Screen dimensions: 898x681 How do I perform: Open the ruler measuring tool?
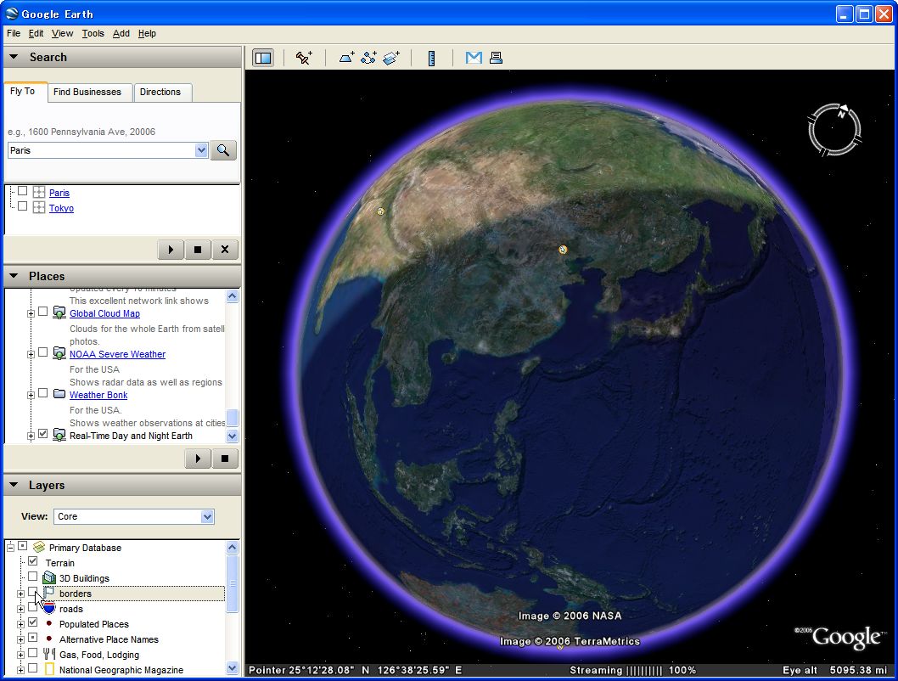pos(432,58)
